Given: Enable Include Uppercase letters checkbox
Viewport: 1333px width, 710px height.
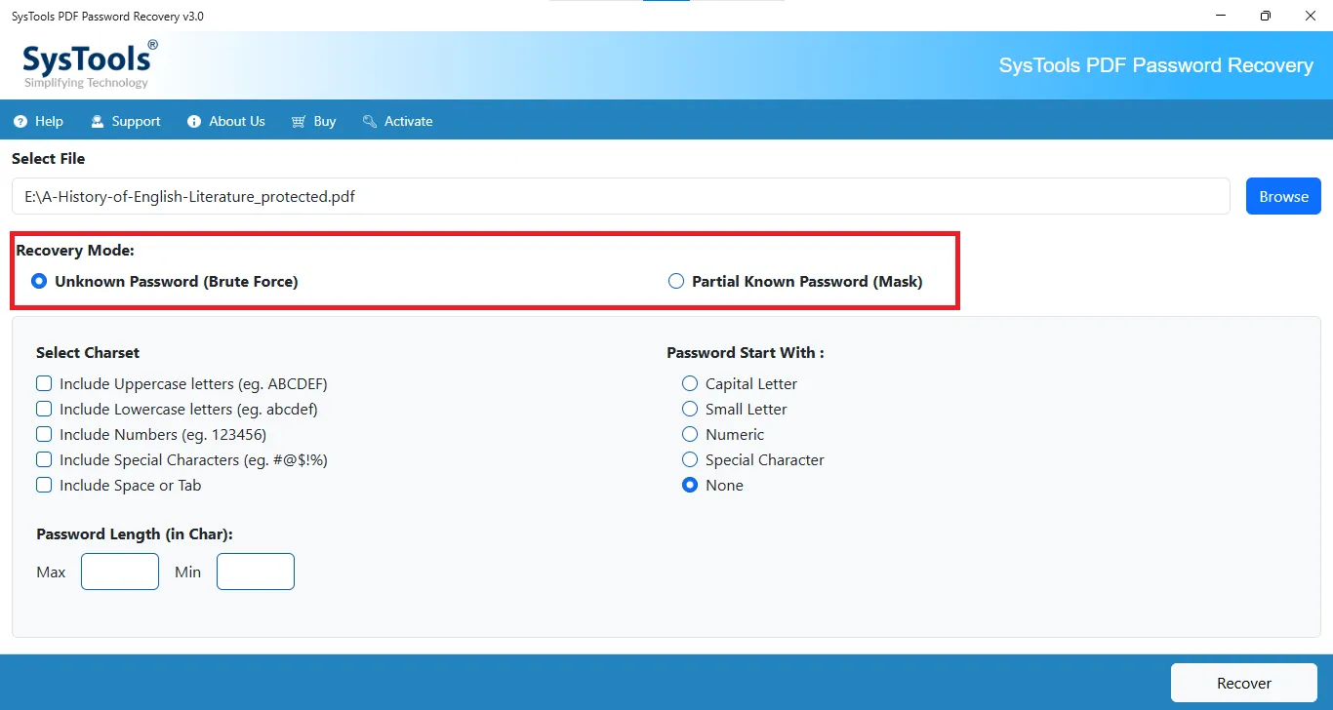Looking at the screenshot, I should pos(44,383).
